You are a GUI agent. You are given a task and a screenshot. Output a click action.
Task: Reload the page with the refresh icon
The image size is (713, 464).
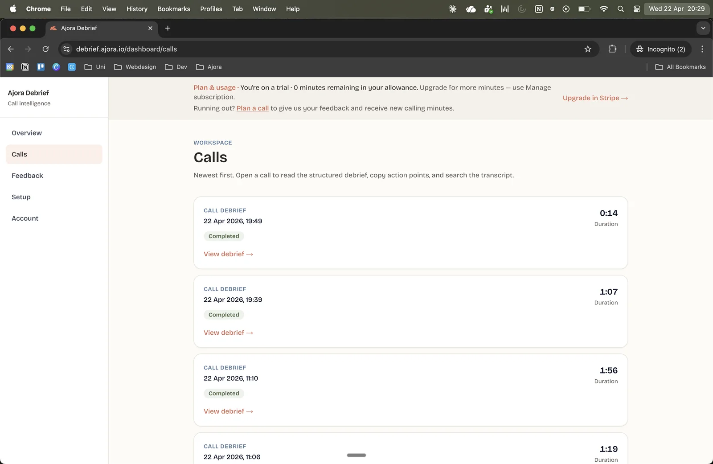pos(45,49)
